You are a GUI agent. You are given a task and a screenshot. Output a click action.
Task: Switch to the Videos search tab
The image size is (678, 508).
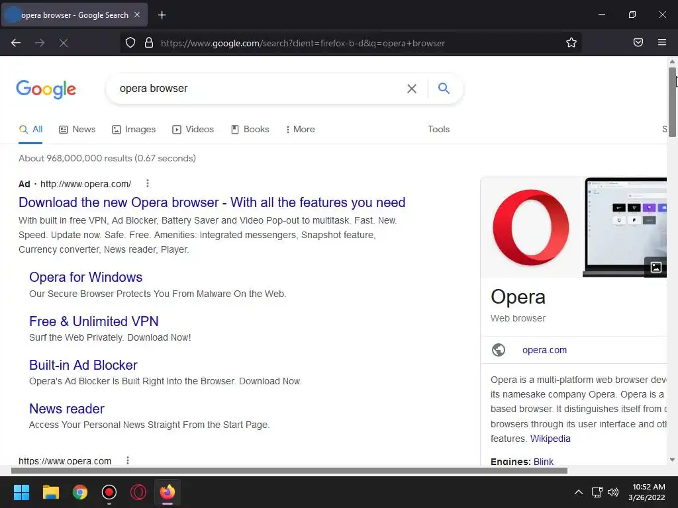click(193, 129)
